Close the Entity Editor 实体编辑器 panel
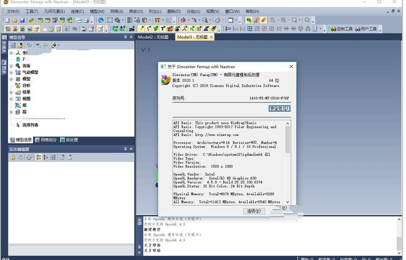 131,149
